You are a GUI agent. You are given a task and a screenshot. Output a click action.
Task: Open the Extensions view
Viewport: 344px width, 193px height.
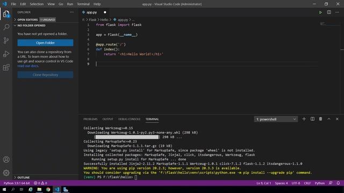[x=6, y=68]
